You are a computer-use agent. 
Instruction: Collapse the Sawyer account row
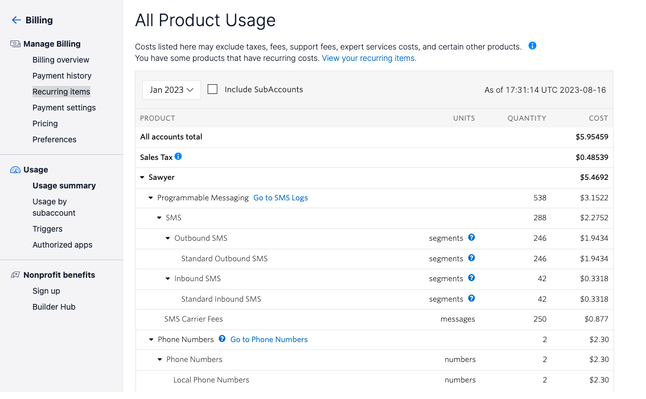142,178
